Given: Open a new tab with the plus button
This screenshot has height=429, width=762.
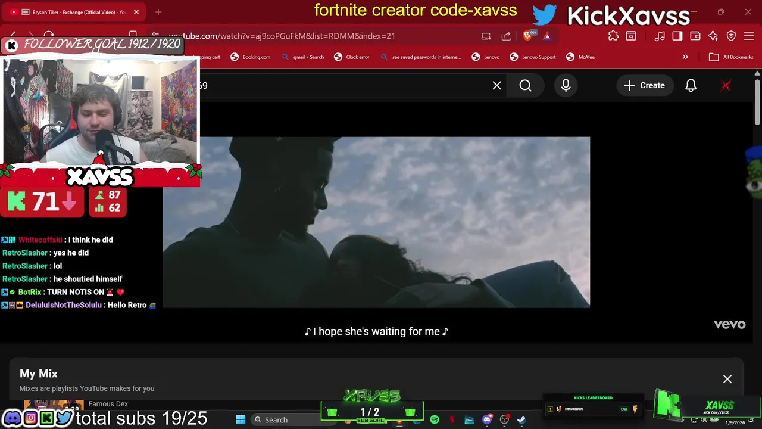Looking at the screenshot, I should [x=158, y=12].
